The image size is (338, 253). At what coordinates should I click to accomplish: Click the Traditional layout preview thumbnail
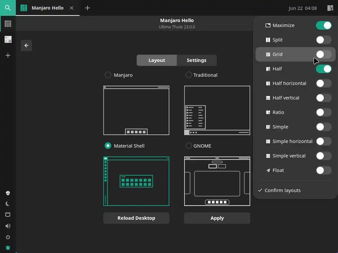click(217, 110)
